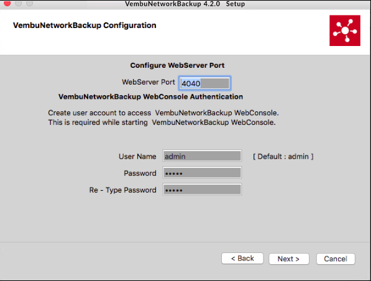
Task: Click the minimize window button in title bar
Action: tap(19, 3)
